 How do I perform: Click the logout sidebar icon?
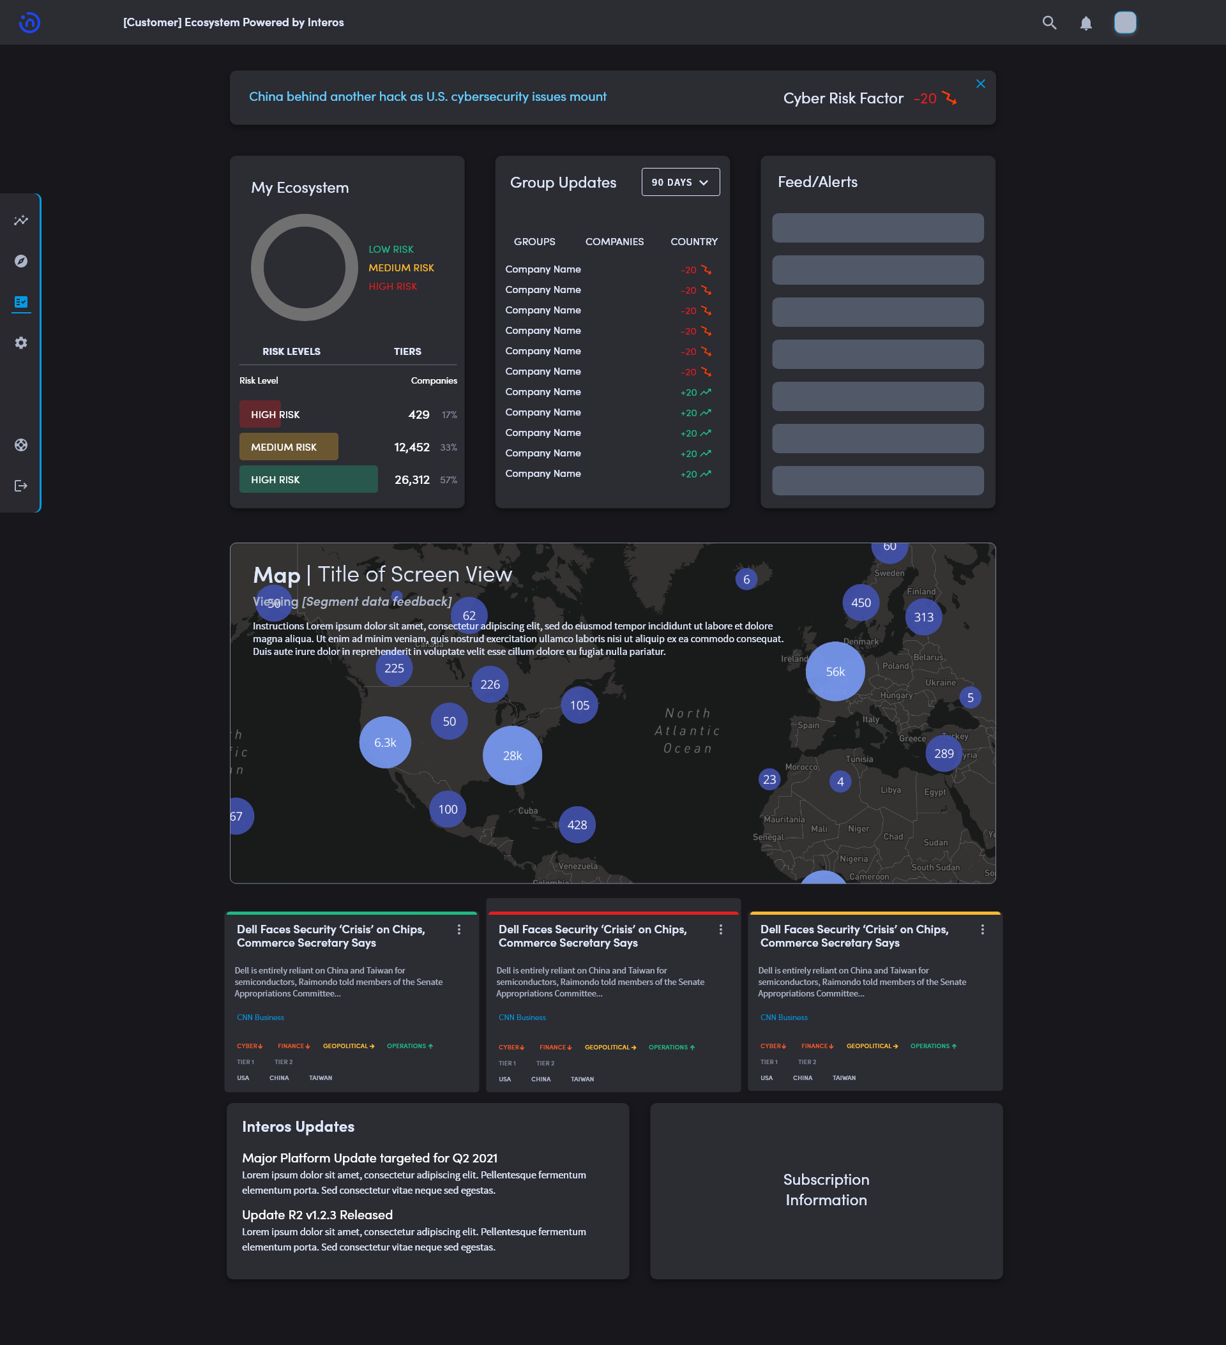pos(21,486)
